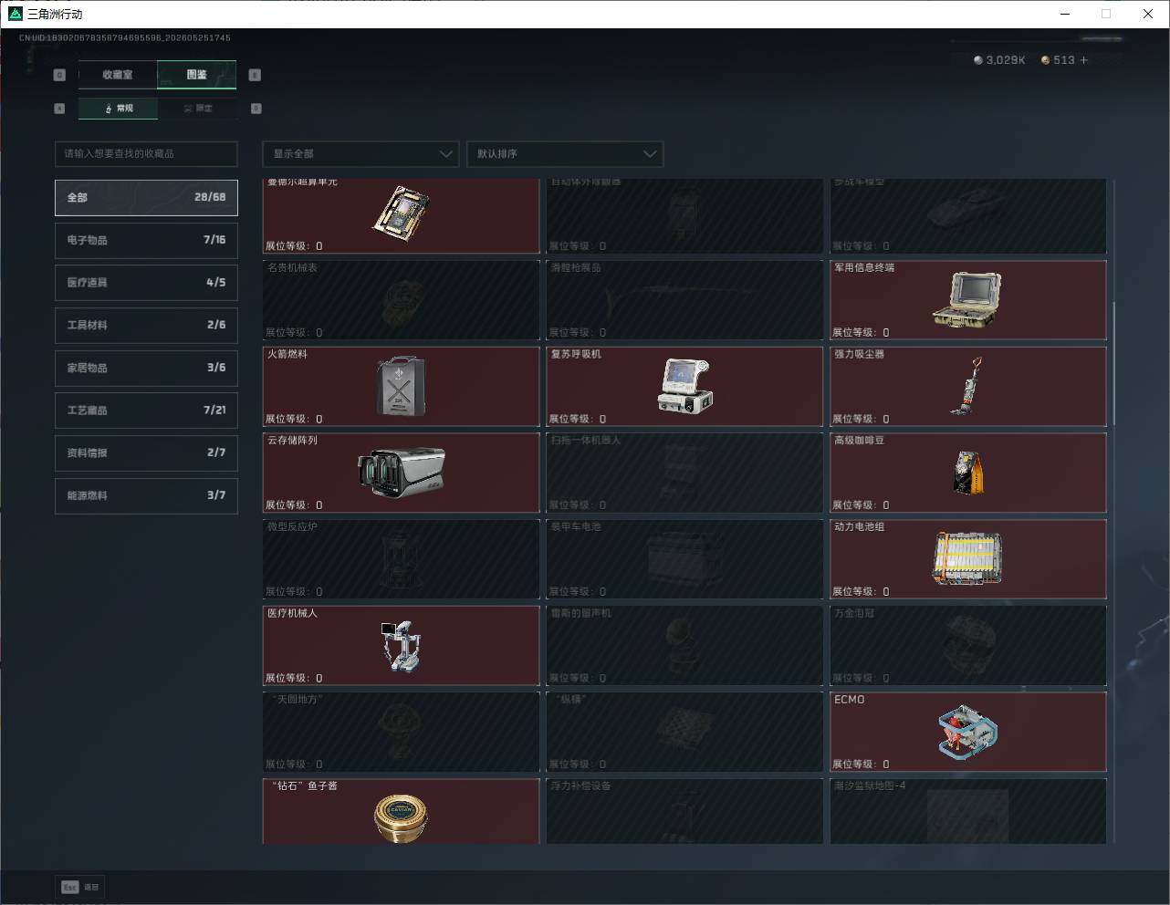Image resolution: width=1170 pixels, height=905 pixels.
Task: Select the locked "纵横" chessboard card
Action: [684, 732]
